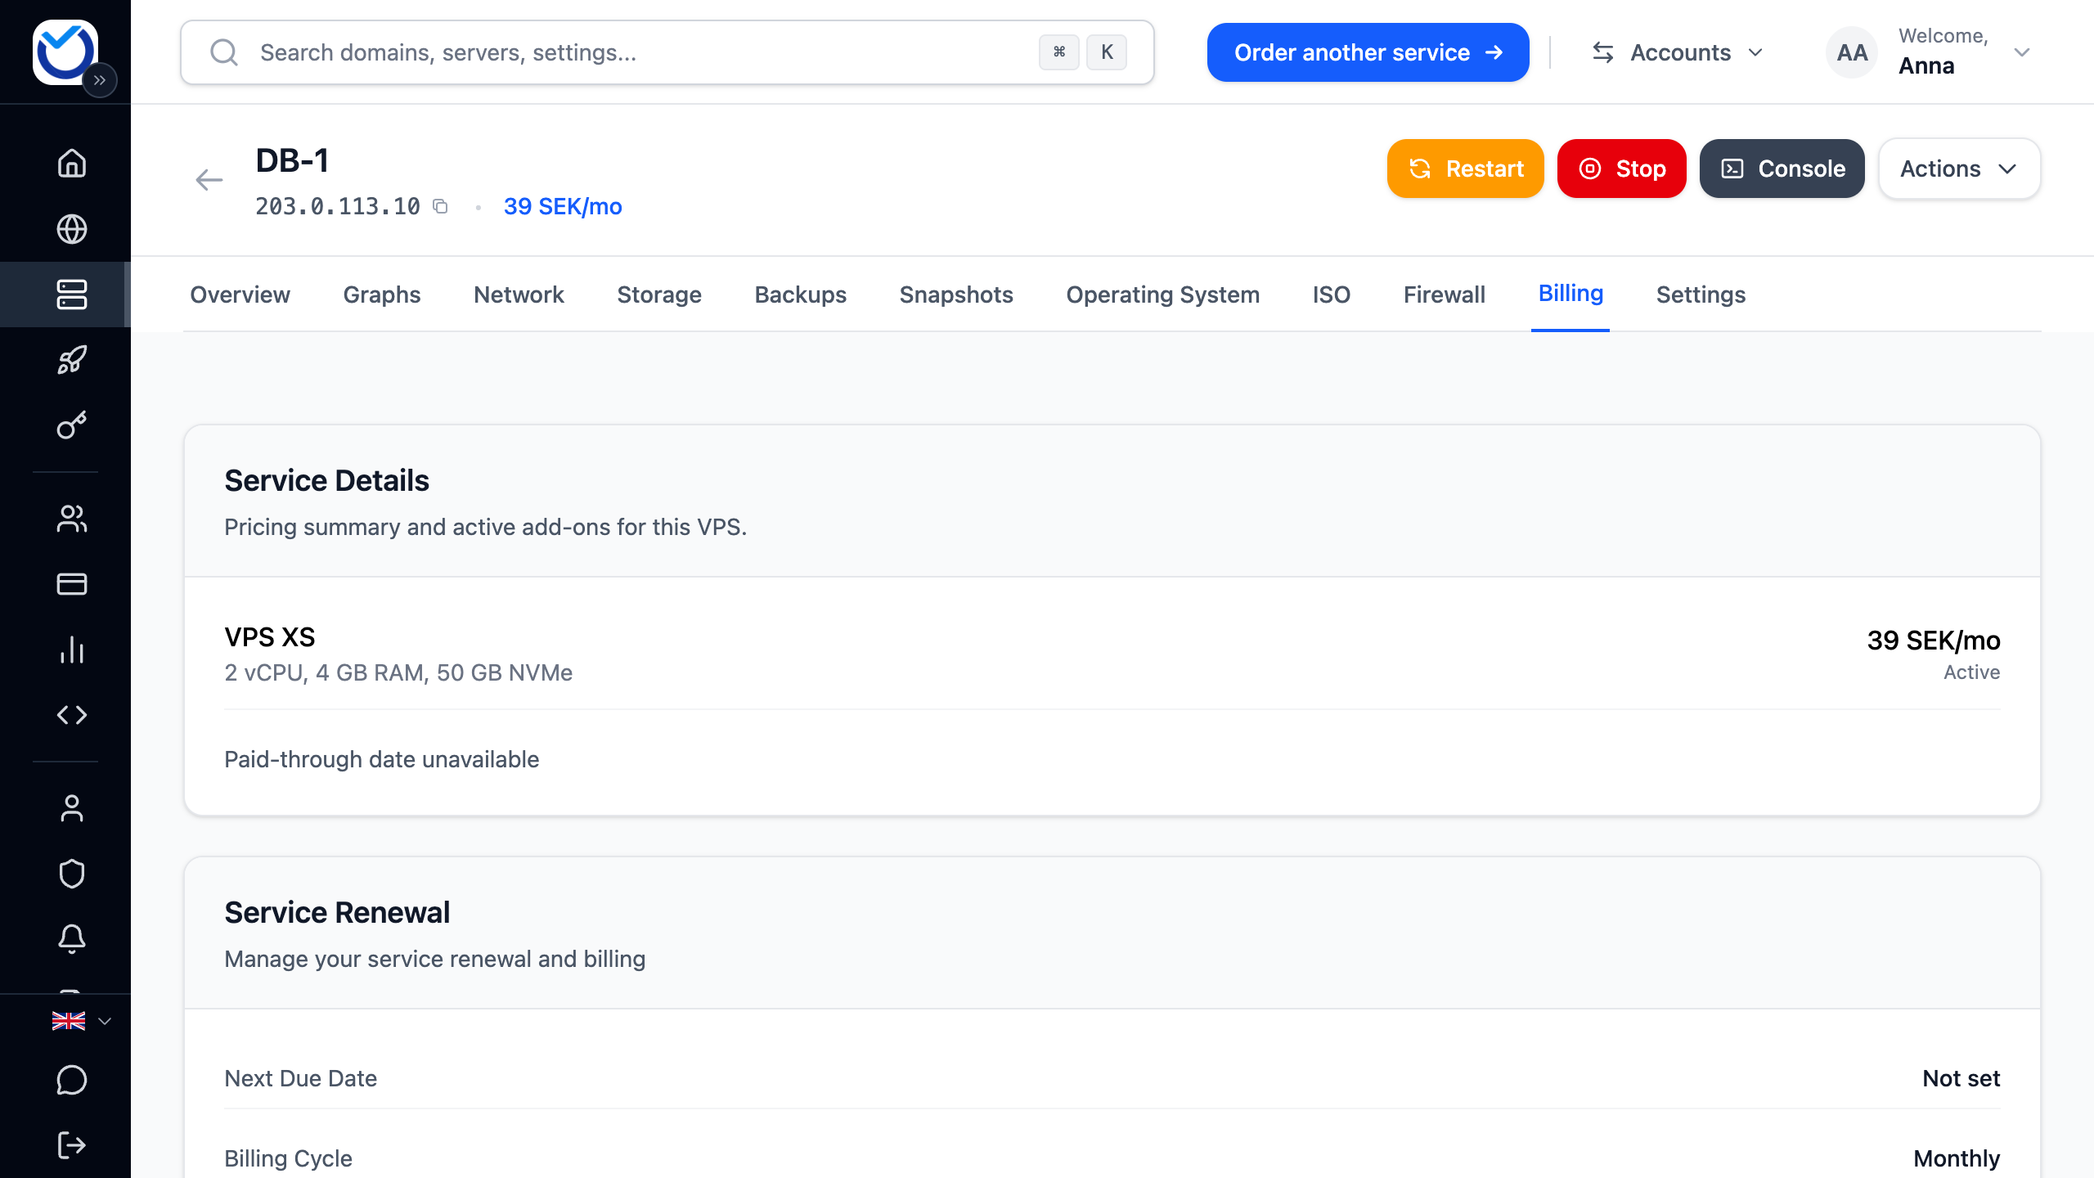Click the back arrow next to DB-1

[x=209, y=180]
